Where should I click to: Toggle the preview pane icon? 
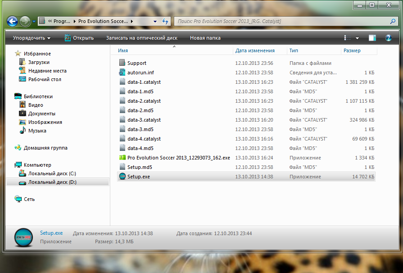[x=372, y=38]
